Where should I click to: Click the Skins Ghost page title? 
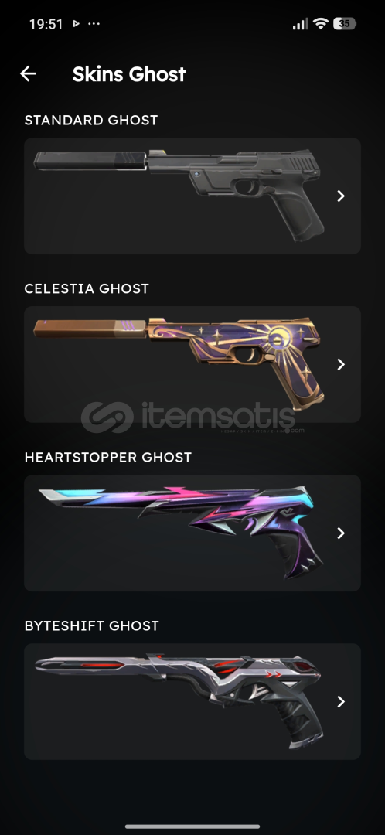click(x=129, y=74)
